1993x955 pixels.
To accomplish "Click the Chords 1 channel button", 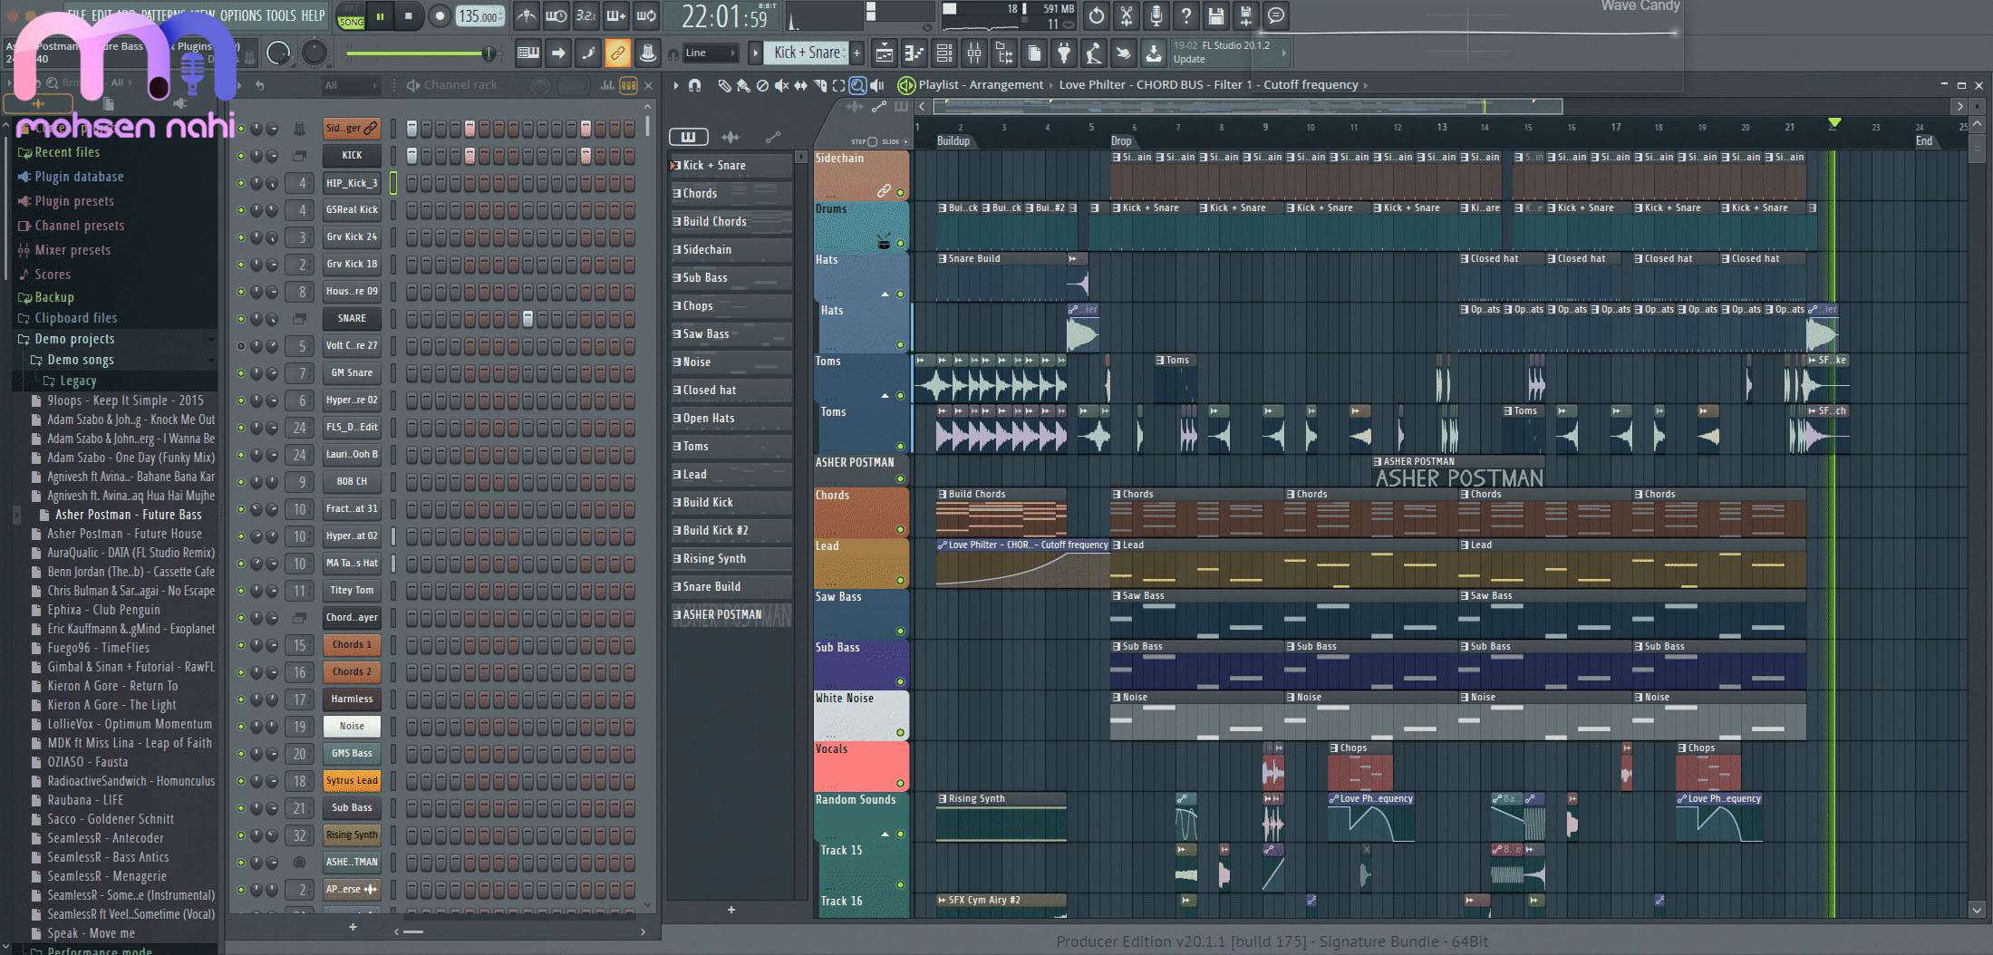I will [352, 645].
